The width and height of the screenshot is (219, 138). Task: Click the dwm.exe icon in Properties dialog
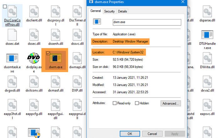pyautogui.click(x=97, y=22)
